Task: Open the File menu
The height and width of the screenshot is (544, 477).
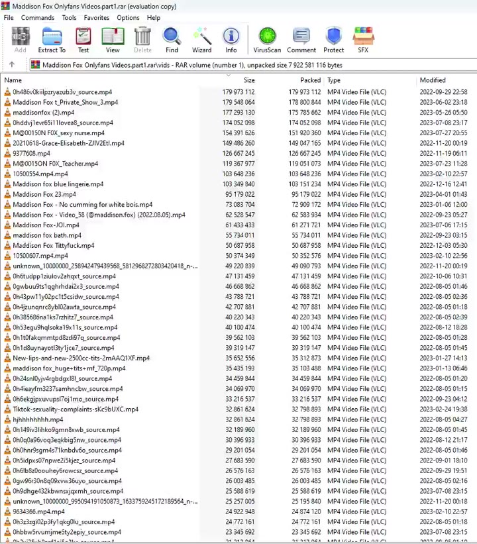Action: [x=9, y=18]
